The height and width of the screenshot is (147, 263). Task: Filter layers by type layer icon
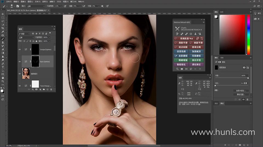(40, 33)
